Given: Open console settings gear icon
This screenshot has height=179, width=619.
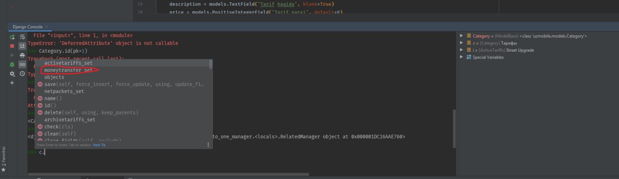Looking at the screenshot, I should [12, 74].
